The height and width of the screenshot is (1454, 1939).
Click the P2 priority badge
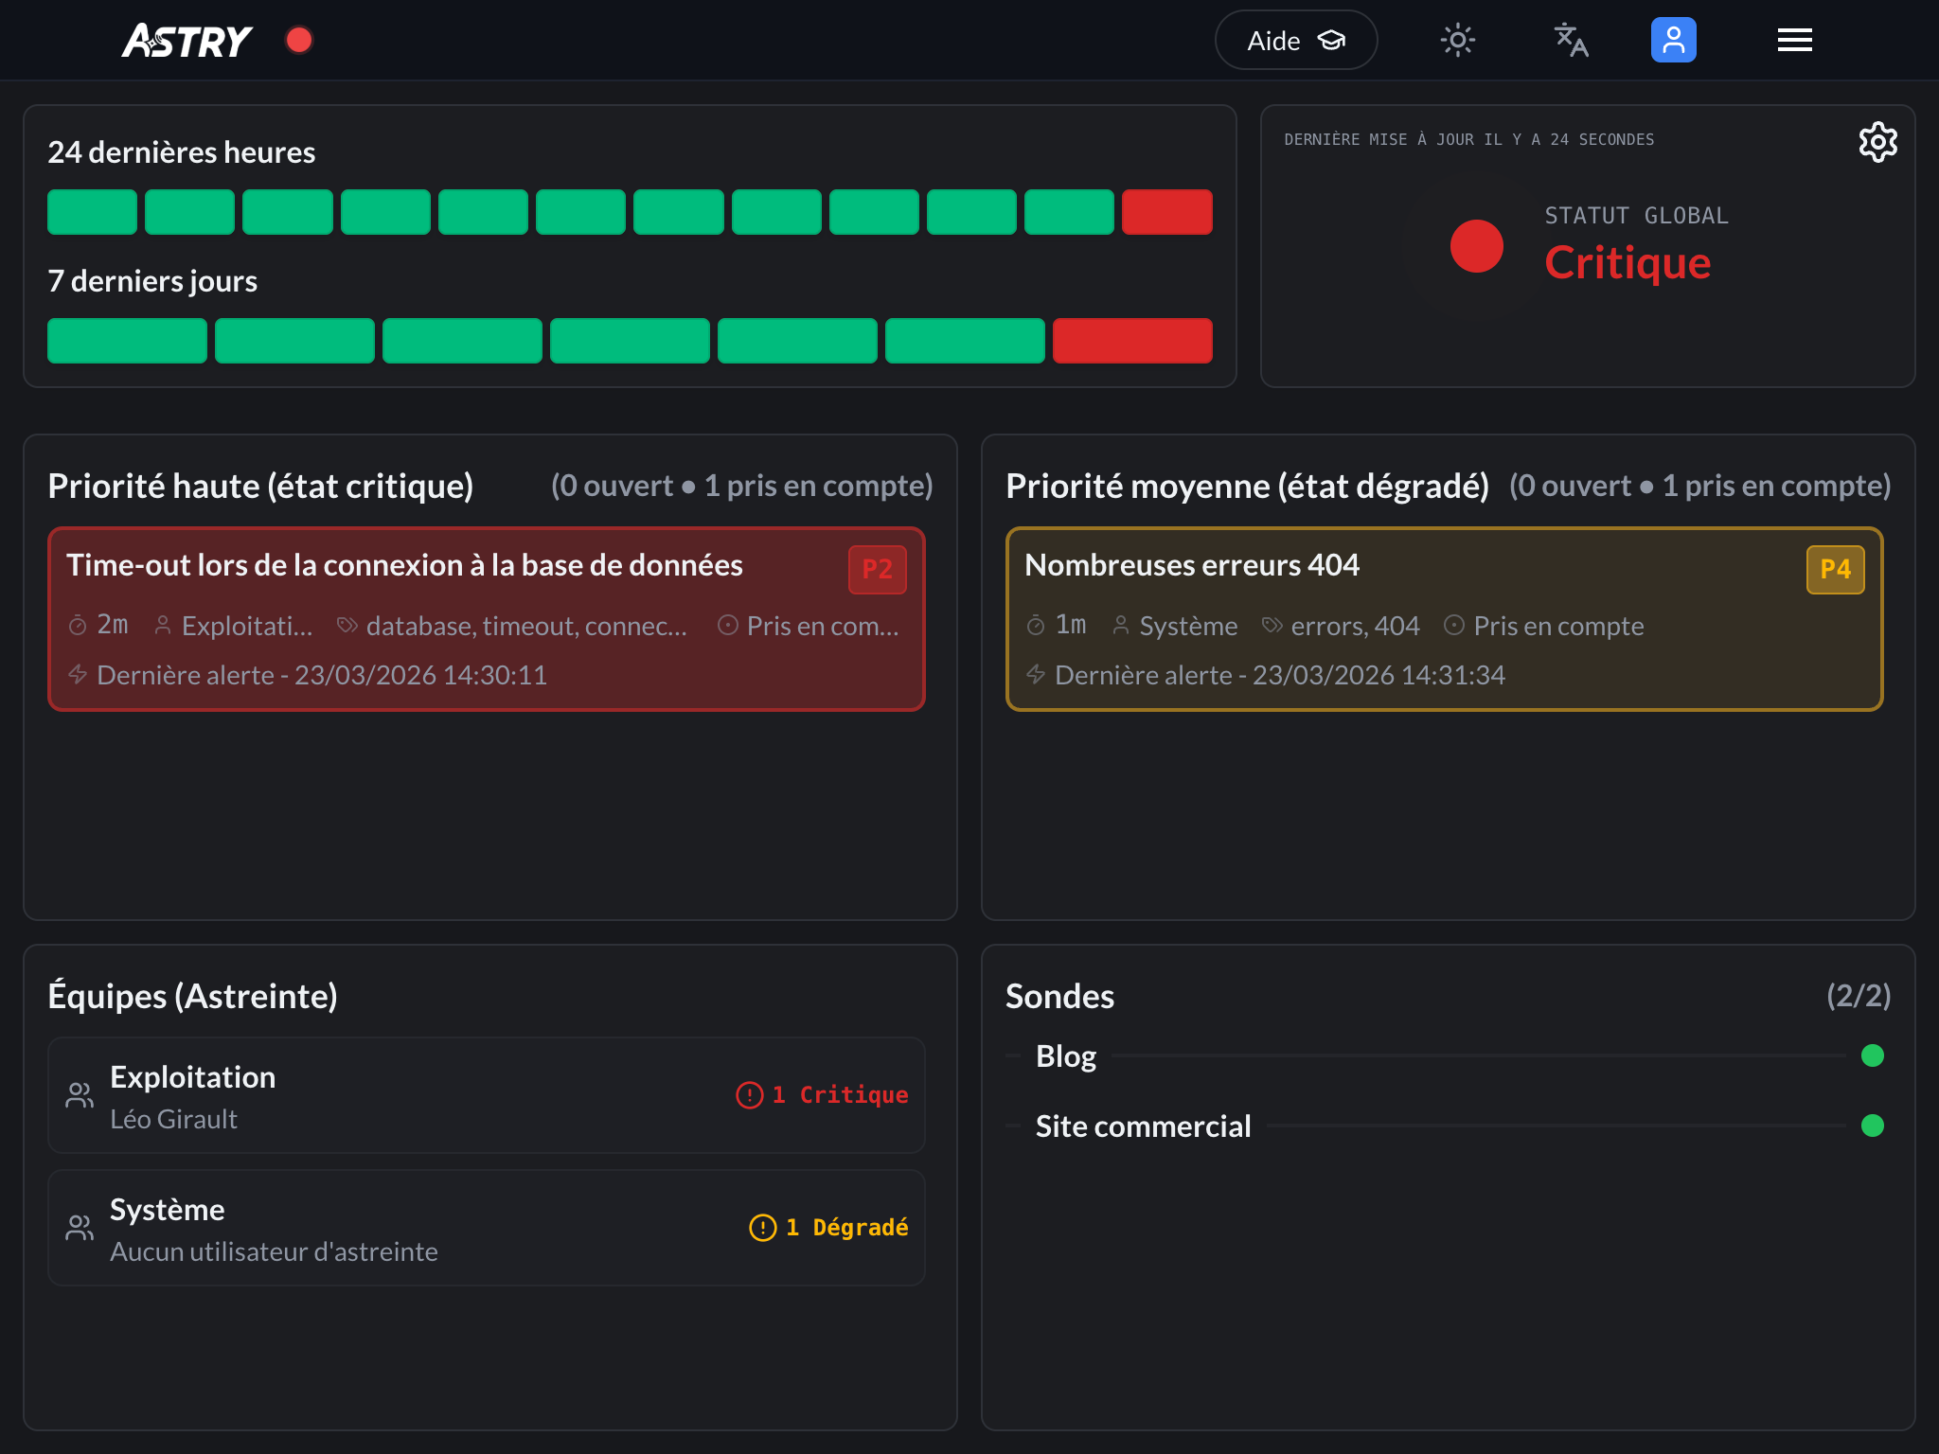point(877,569)
